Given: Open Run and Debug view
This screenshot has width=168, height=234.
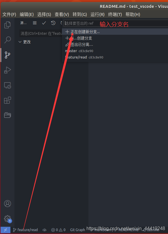Looking at the screenshot, I should pyautogui.click(x=8, y=70).
